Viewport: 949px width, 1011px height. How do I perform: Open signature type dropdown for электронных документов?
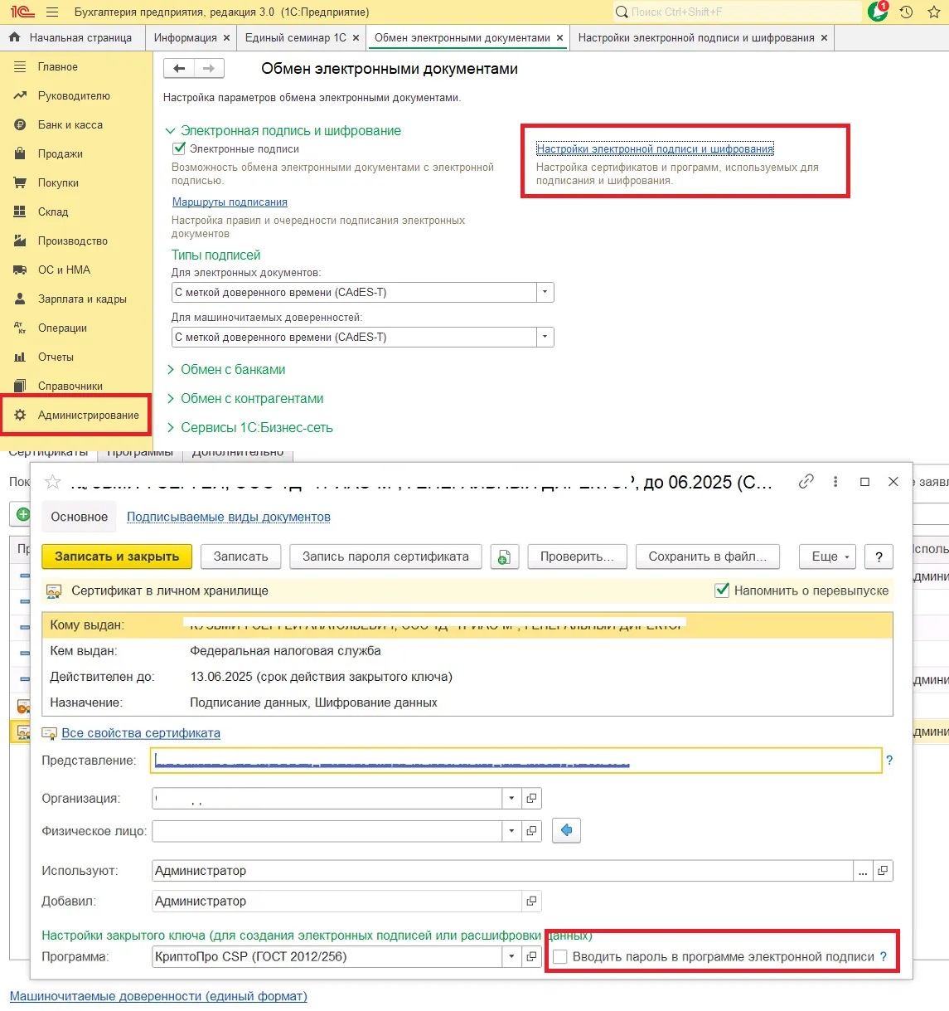545,292
